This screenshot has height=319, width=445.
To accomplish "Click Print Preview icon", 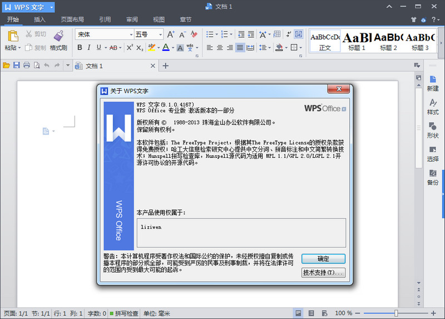I will pyautogui.click(x=37, y=66).
